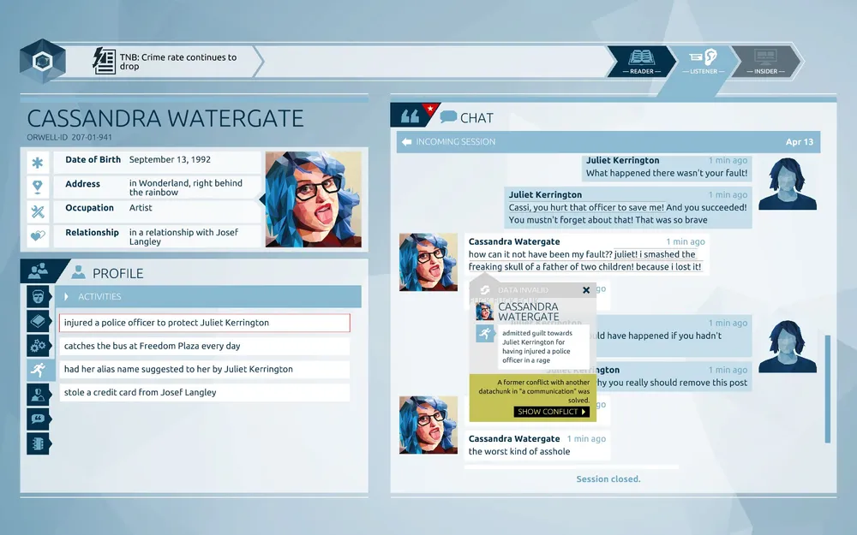This screenshot has width=857, height=535.
Task: Click the 'Session closed.' status text
Action: click(x=608, y=479)
